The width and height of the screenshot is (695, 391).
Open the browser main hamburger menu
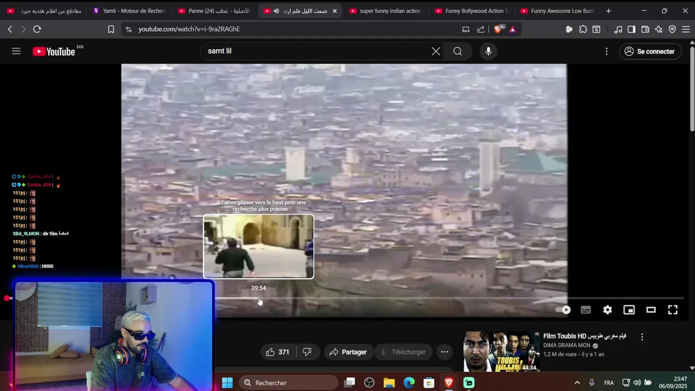(686, 29)
